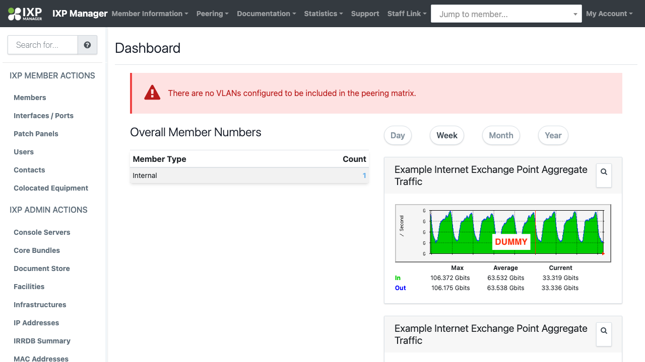This screenshot has height=362, width=645.
Task: Click the Max In value 106.372 Gbits
Action: 450,278
